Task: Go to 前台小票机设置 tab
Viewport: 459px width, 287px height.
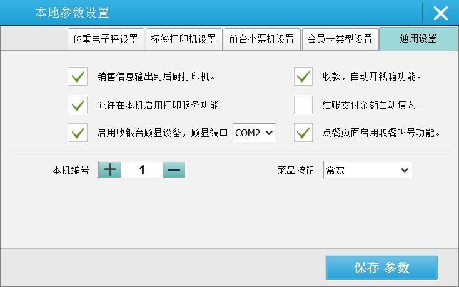Action: (261, 39)
